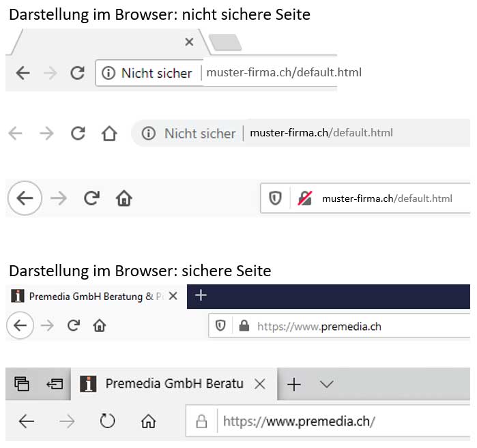The height and width of the screenshot is (448, 477).
Task: Close the 'Premedia GmbH Beratu' Edge tab
Action: [x=260, y=385]
